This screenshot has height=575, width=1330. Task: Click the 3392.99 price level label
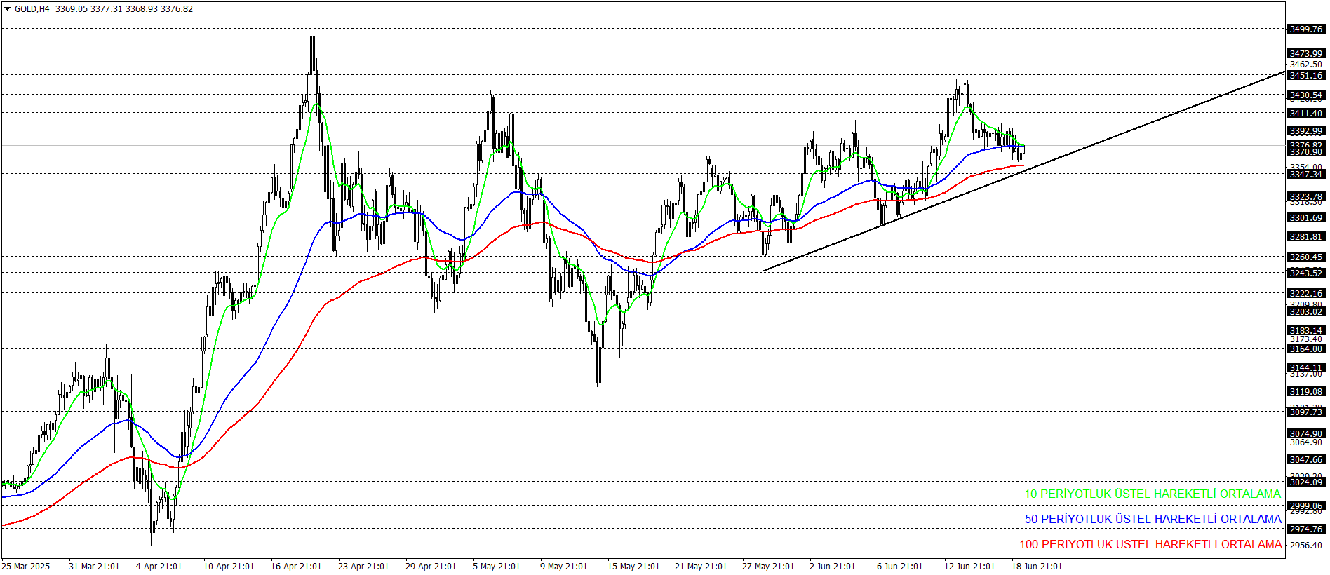click(1306, 130)
